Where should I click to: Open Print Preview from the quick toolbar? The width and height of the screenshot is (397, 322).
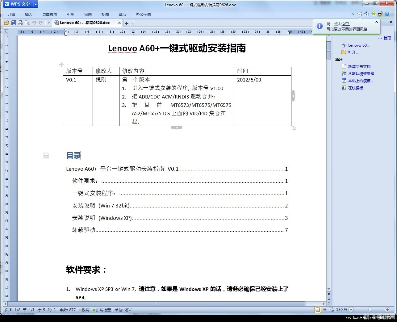27,23
